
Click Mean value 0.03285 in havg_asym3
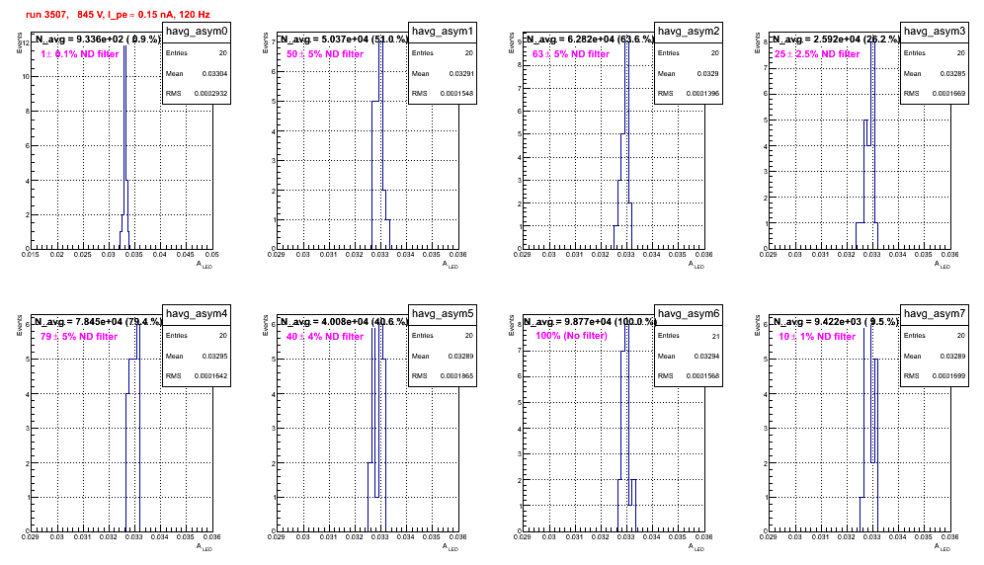coord(952,73)
